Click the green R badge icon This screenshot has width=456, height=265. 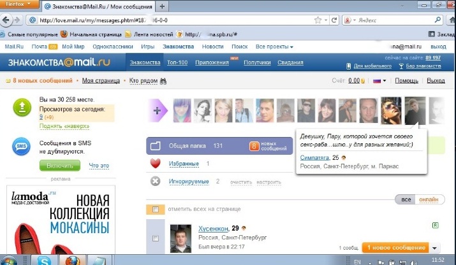(x=436, y=226)
